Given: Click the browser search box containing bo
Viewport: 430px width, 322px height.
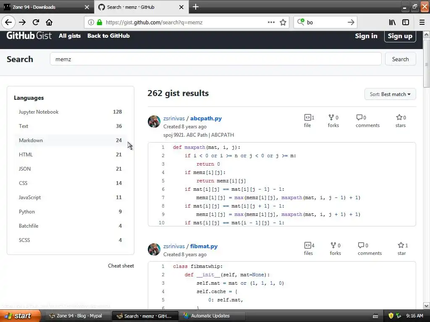Looking at the screenshot, I should [x=325, y=23].
